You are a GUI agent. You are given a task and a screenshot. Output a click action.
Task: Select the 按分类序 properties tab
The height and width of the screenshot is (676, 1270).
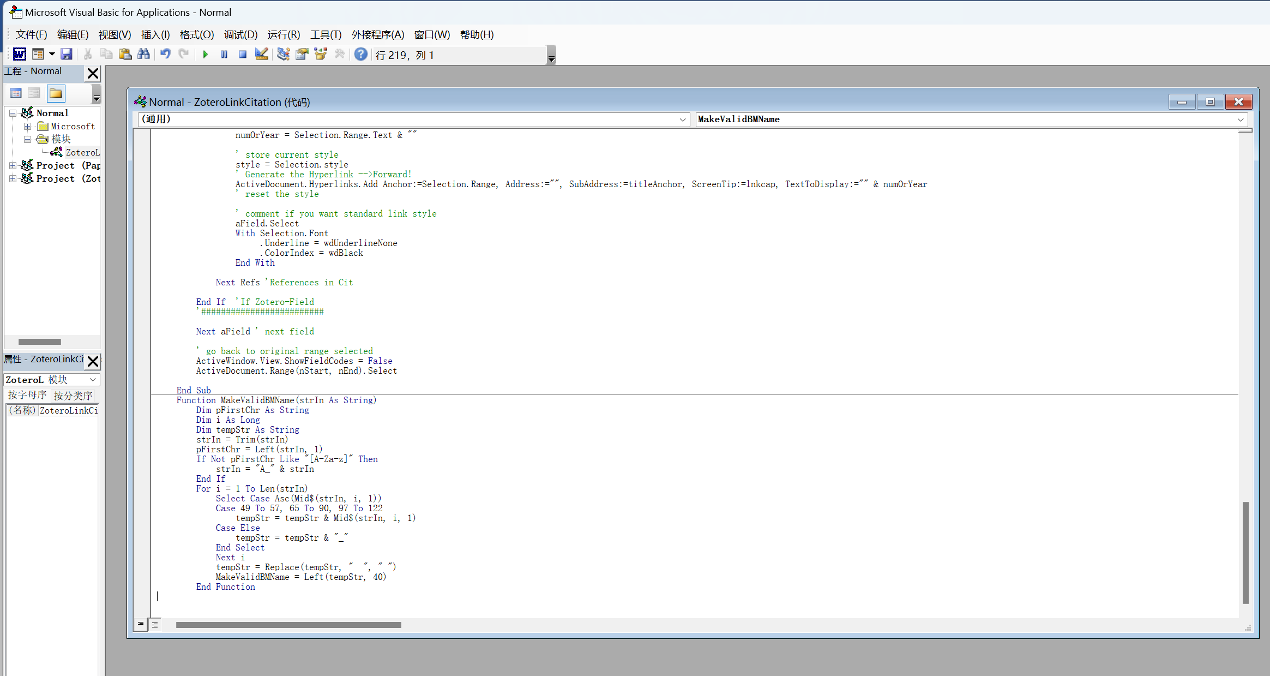(73, 395)
